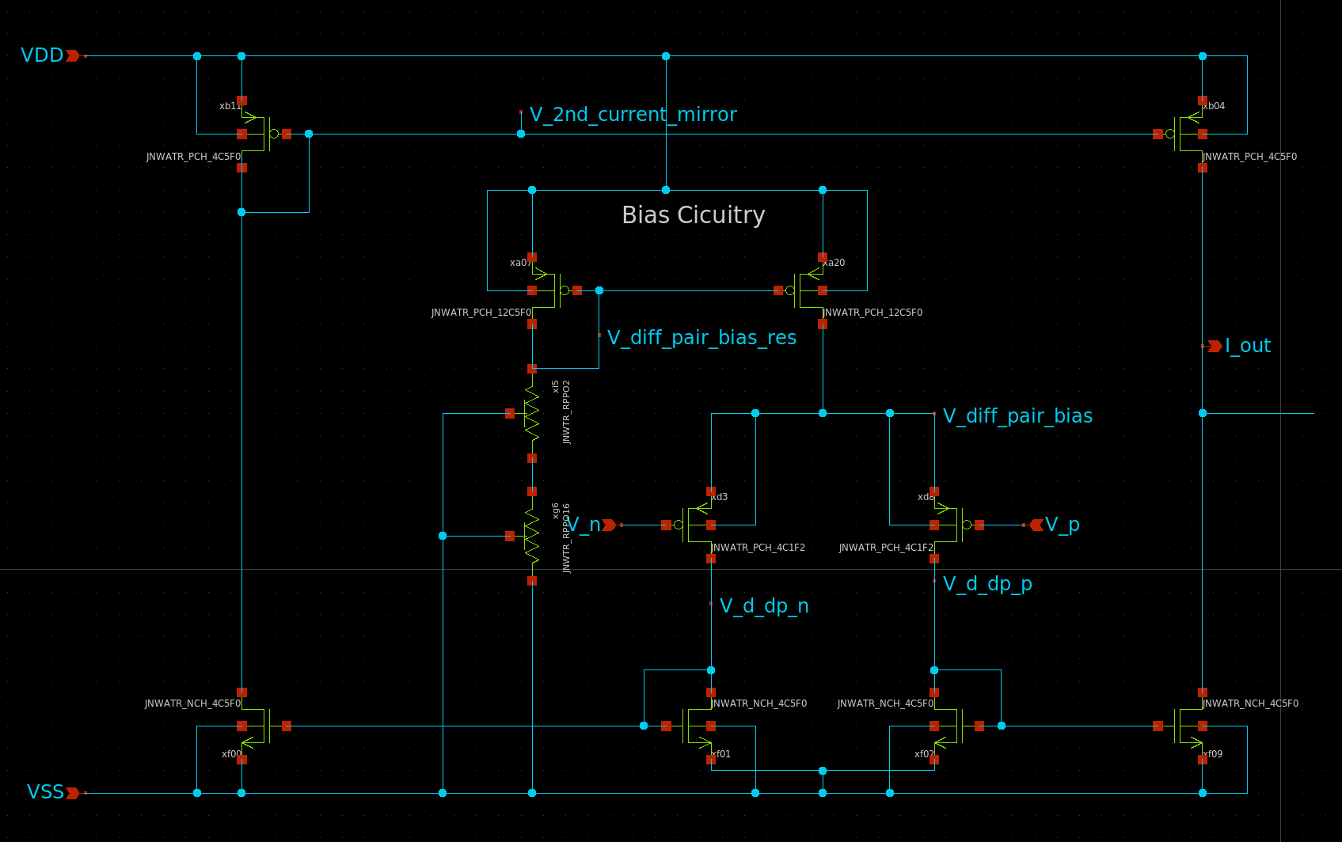Viewport: 1342px width, 842px height.
Task: Select the xb04 PMOS transistor symbol
Action: 1184,134
